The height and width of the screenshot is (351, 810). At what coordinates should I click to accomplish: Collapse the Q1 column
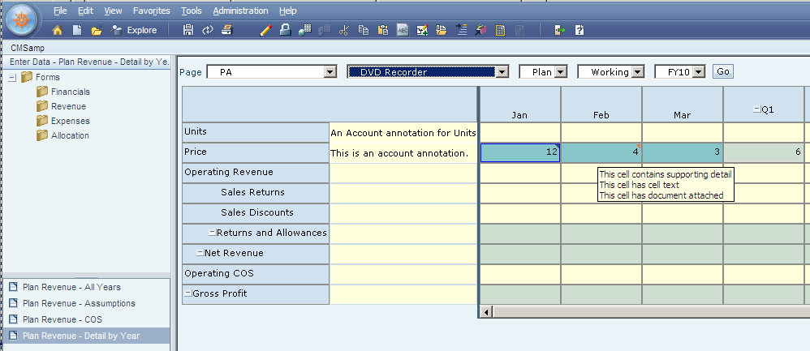click(x=756, y=109)
